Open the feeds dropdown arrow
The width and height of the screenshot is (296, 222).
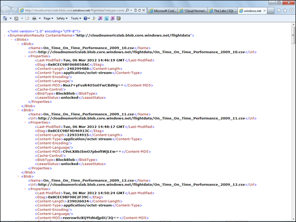pyautogui.click(x=22, y=18)
